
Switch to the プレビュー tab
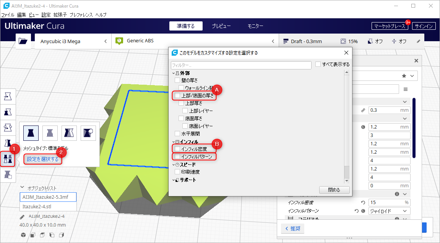(221, 26)
